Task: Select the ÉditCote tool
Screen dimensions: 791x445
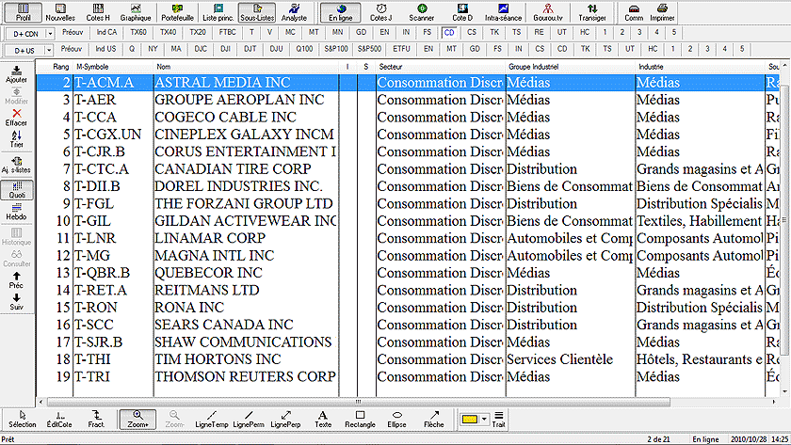Action: 59,420
